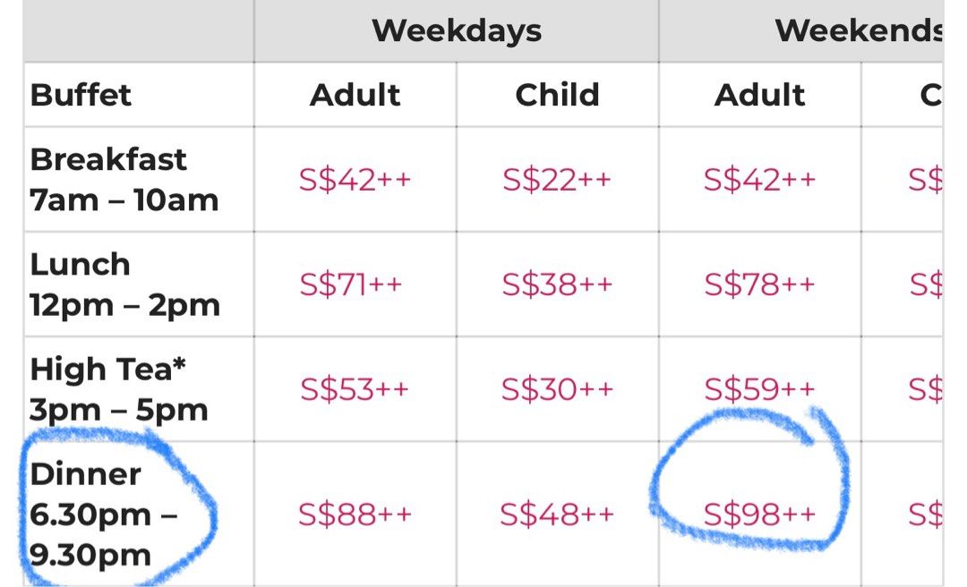Select the weekend adult lunch price S$78++
This screenshot has height=587, width=967.
coord(759,285)
